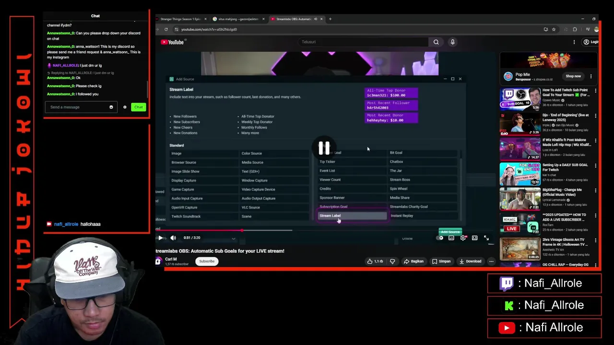614x345 pixels.
Task: Click the purple NAFI_ALLROLE chat username
Action: [x=65, y=65]
